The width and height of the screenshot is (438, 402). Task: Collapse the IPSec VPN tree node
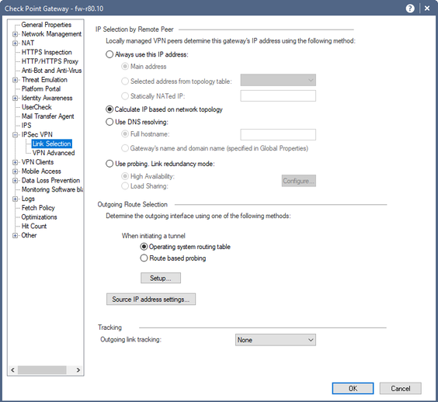15,135
